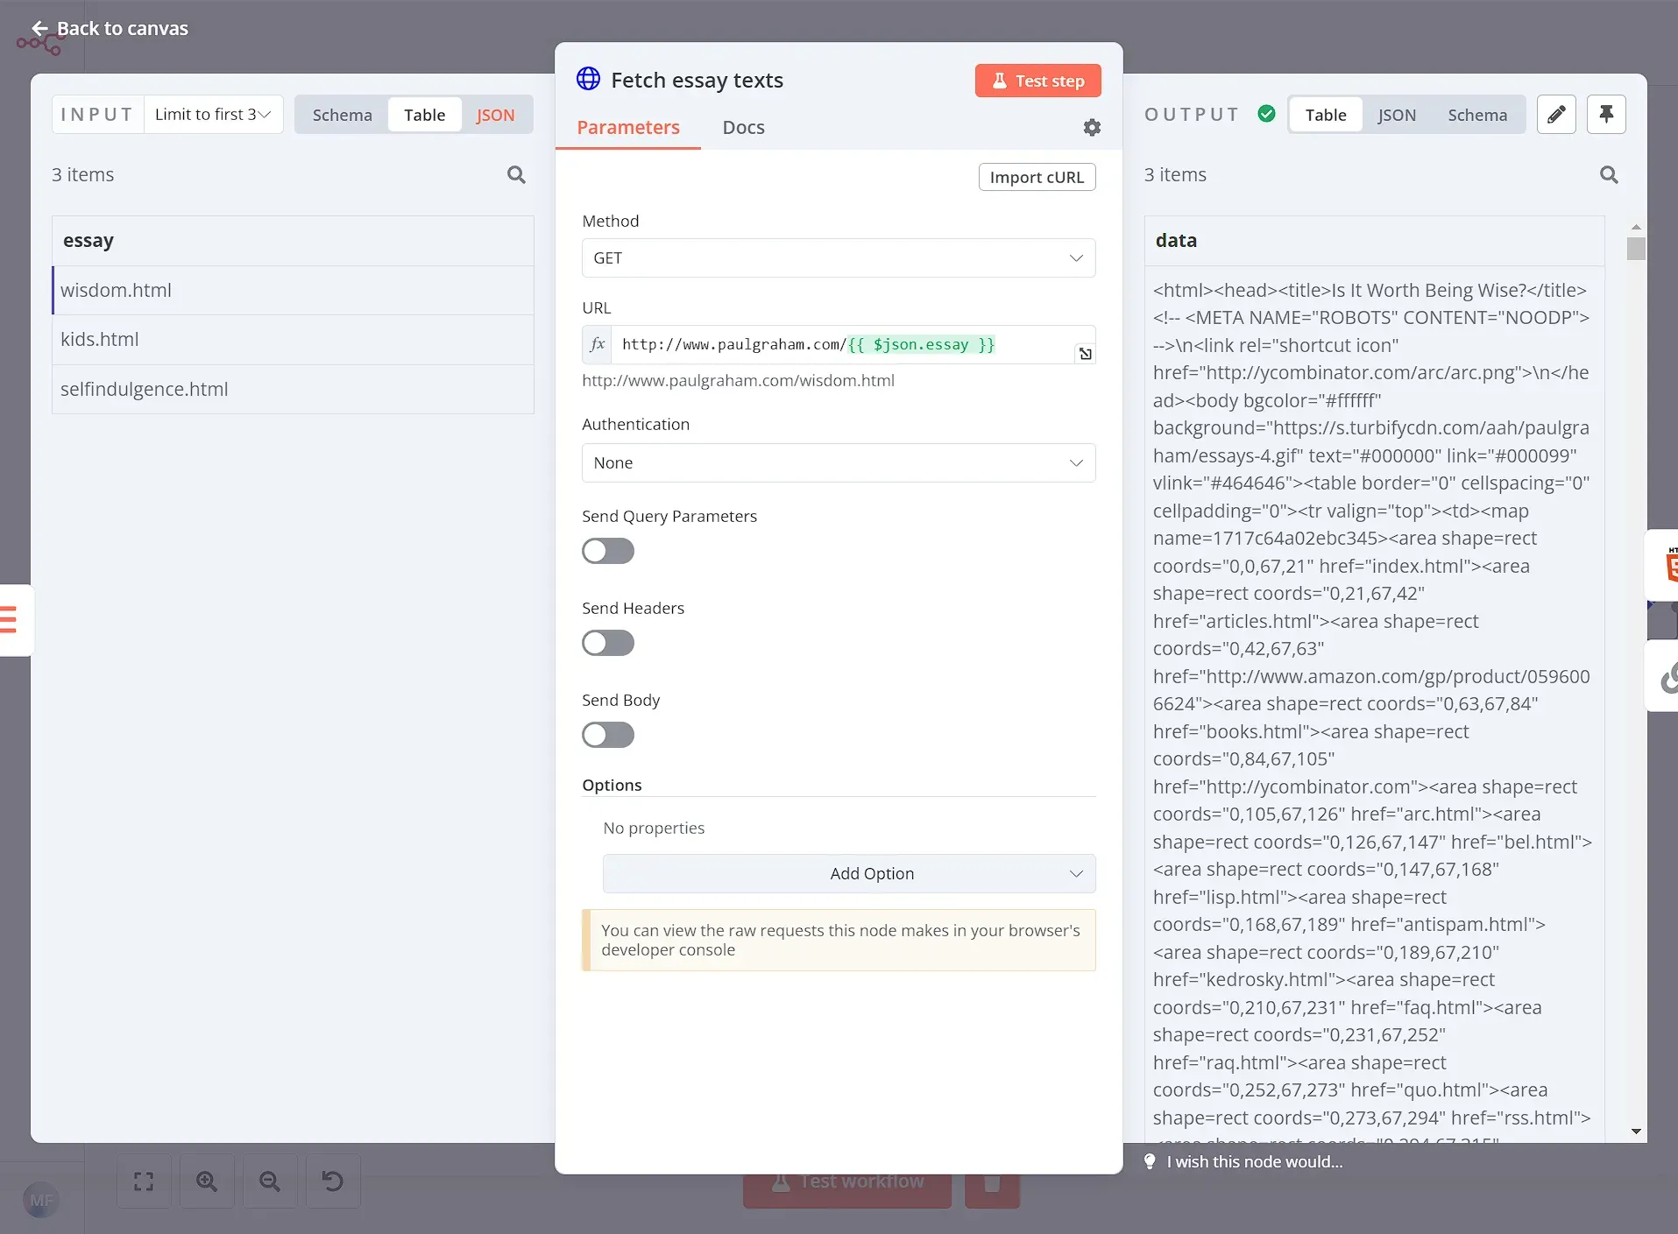The image size is (1678, 1234).
Task: Open the 'Limit to first 3' dropdown
Action: click(212, 114)
